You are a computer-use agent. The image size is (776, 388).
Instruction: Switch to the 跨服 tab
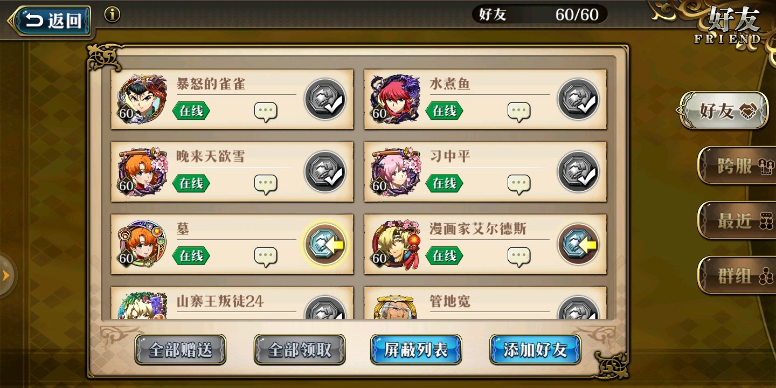[x=737, y=166]
